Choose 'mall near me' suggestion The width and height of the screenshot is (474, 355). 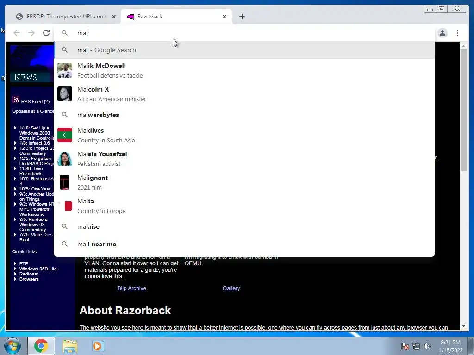(244, 244)
